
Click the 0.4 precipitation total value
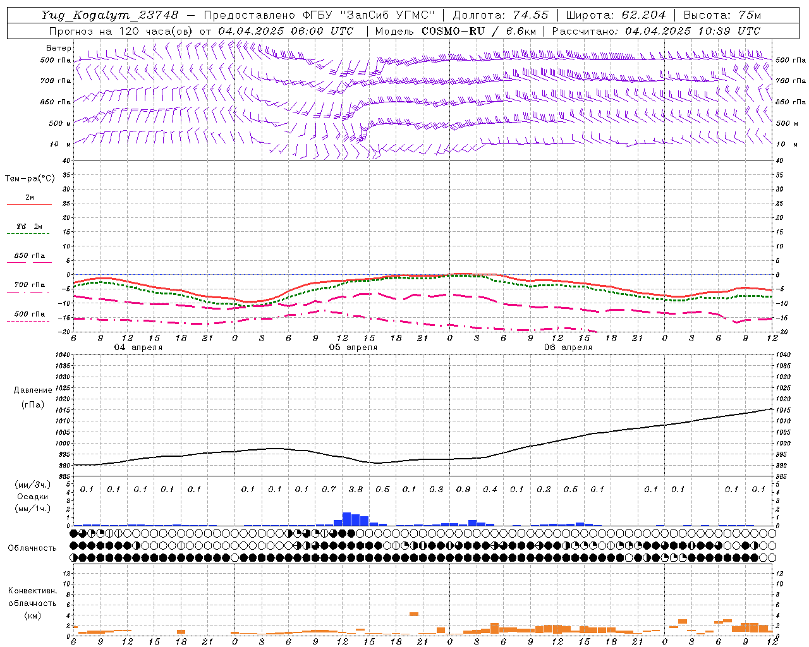click(490, 489)
